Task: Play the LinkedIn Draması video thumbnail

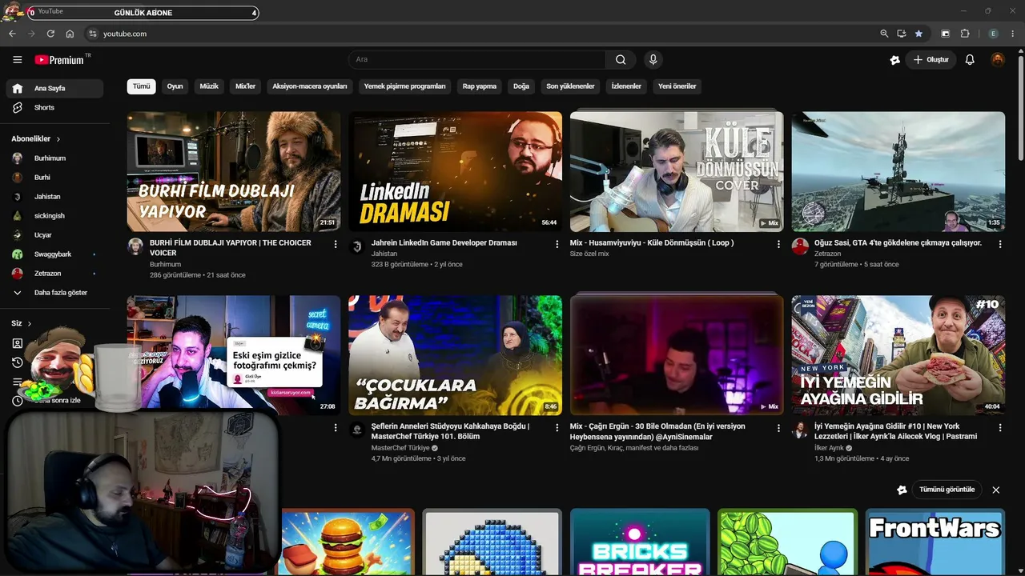Action: tap(456, 171)
